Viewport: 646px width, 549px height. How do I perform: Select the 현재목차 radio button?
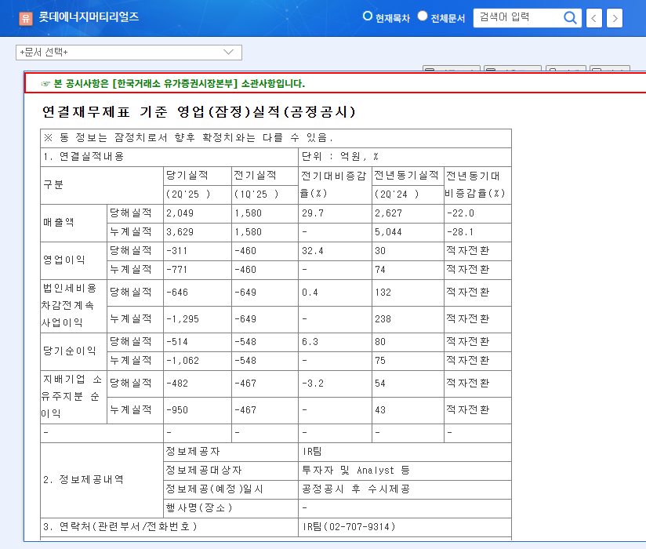[368, 16]
